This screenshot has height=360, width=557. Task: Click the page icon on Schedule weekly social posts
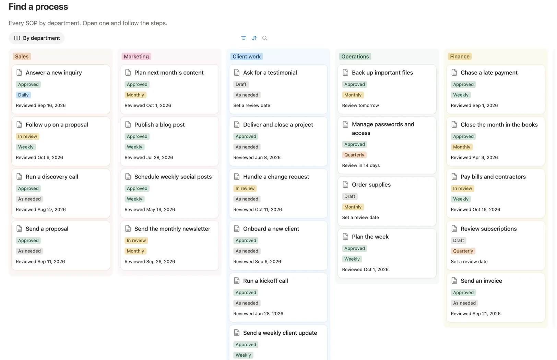pyautogui.click(x=128, y=177)
